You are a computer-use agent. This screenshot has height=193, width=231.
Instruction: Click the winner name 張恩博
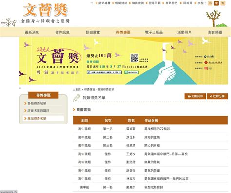(131, 145)
